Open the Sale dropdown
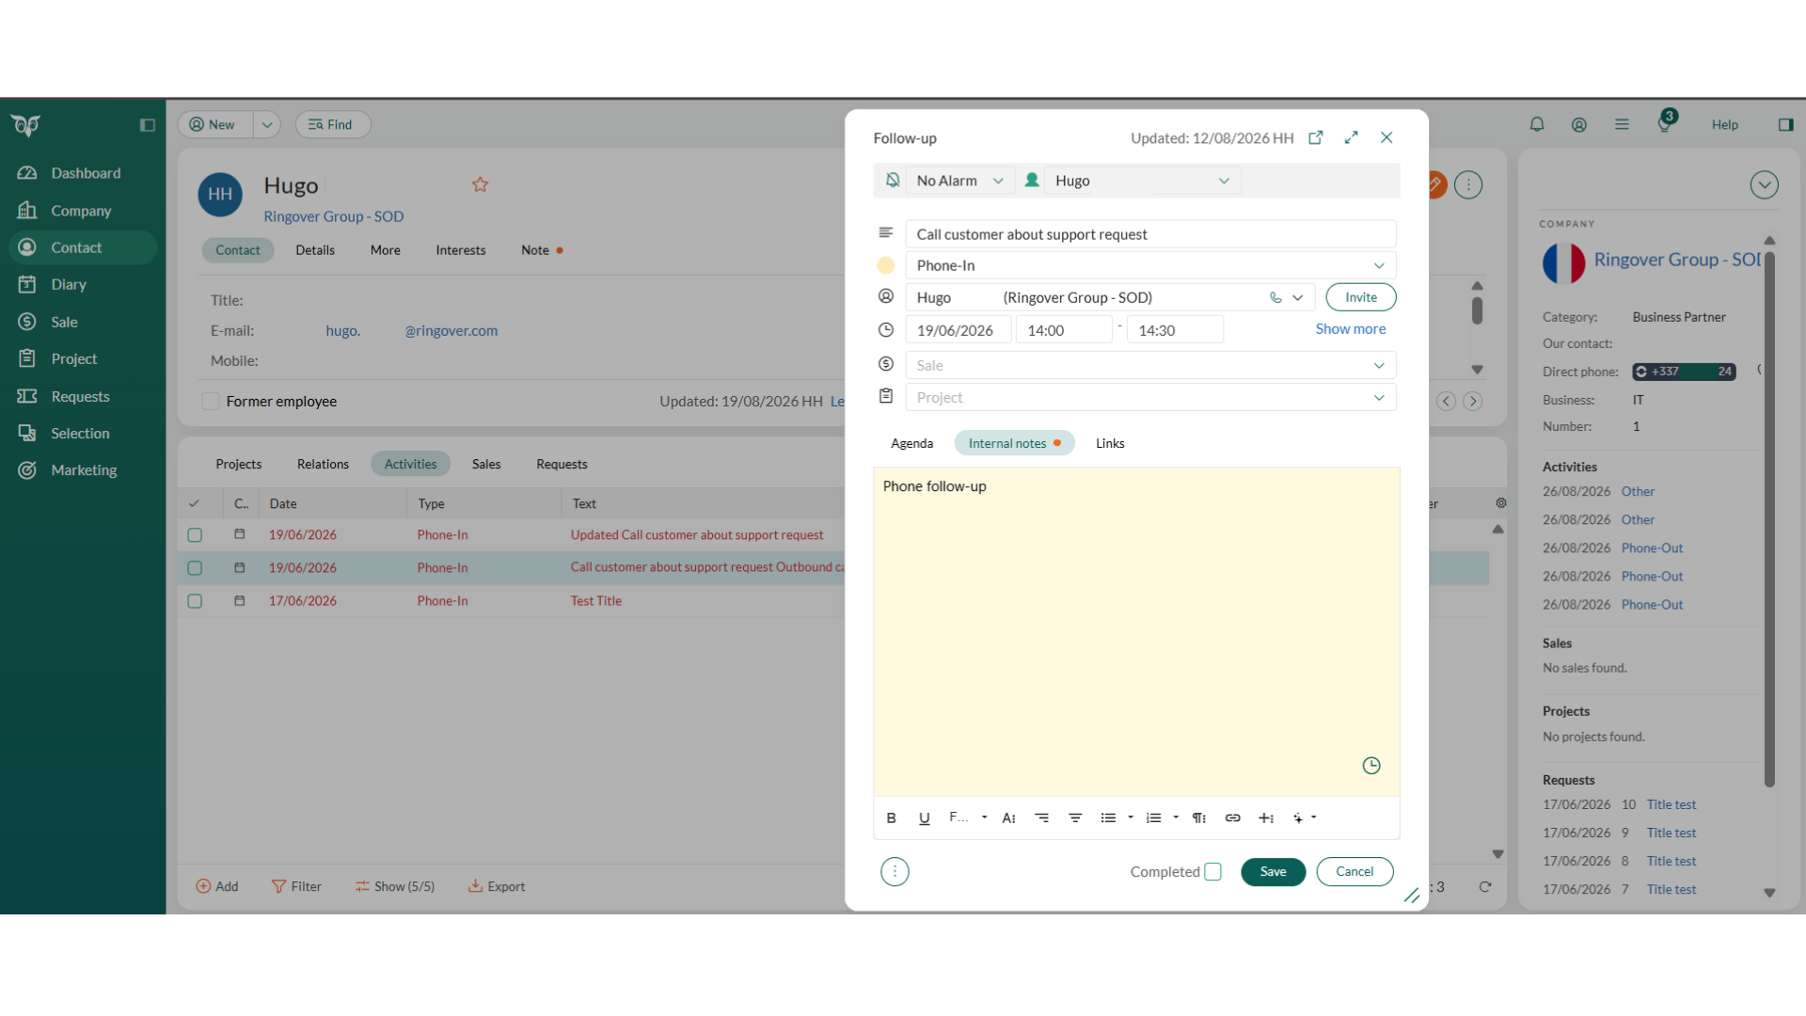The width and height of the screenshot is (1806, 1016). 1150,365
